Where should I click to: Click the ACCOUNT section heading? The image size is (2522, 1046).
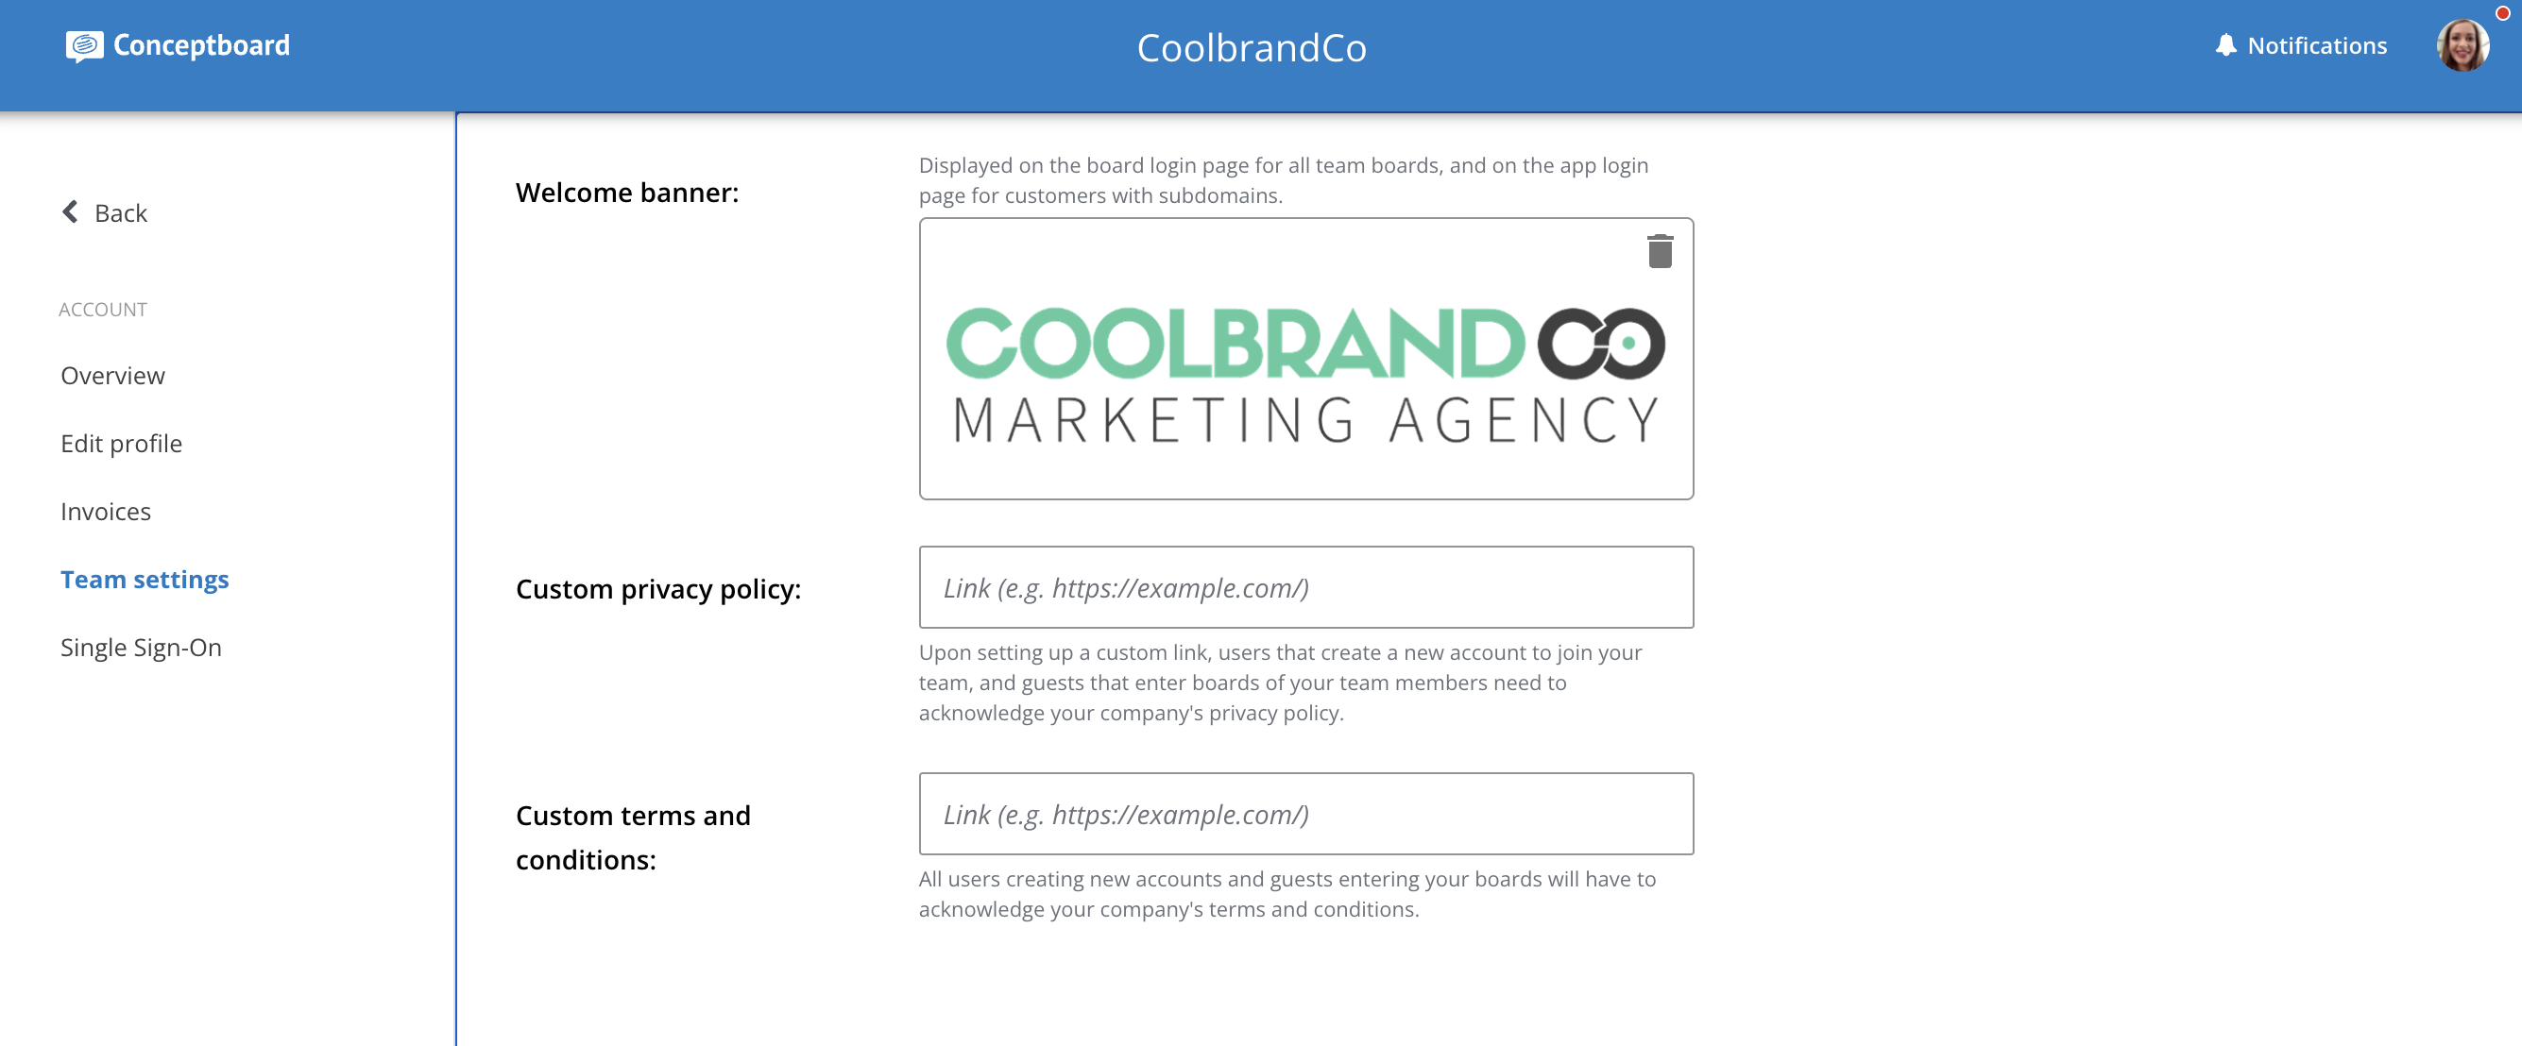click(103, 310)
